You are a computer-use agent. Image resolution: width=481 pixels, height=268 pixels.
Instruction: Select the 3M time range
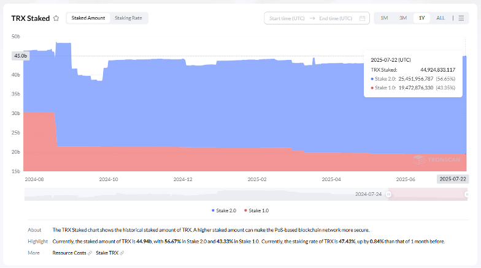(x=403, y=18)
